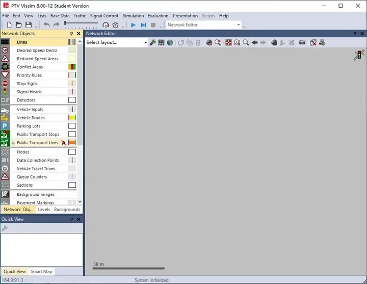Toggle the background map globe icon
The image size is (367, 284).
click(x=169, y=42)
